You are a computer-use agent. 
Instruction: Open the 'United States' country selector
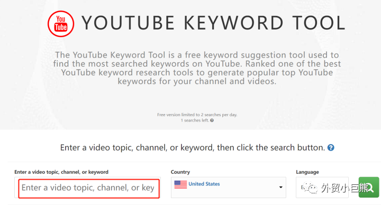click(229, 187)
